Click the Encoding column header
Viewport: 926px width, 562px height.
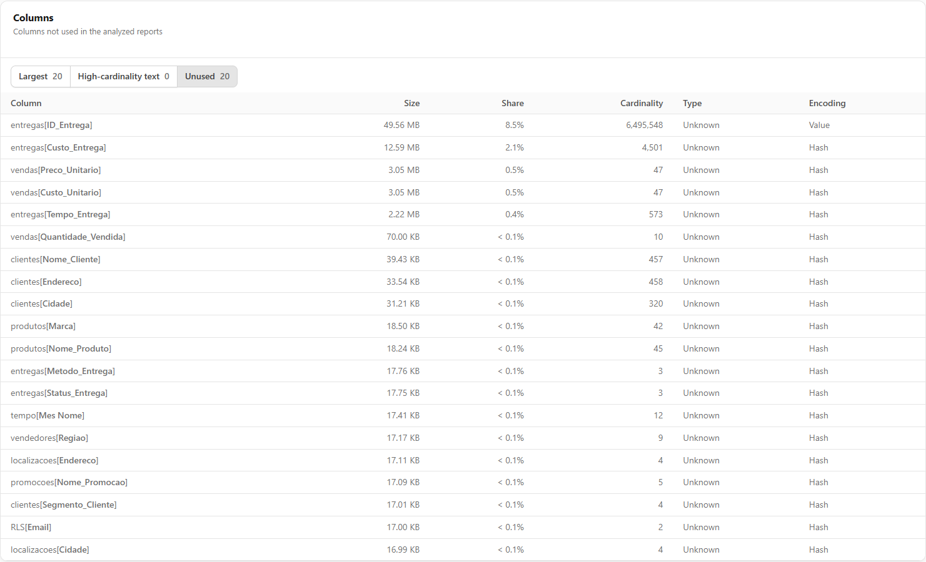pyautogui.click(x=827, y=103)
